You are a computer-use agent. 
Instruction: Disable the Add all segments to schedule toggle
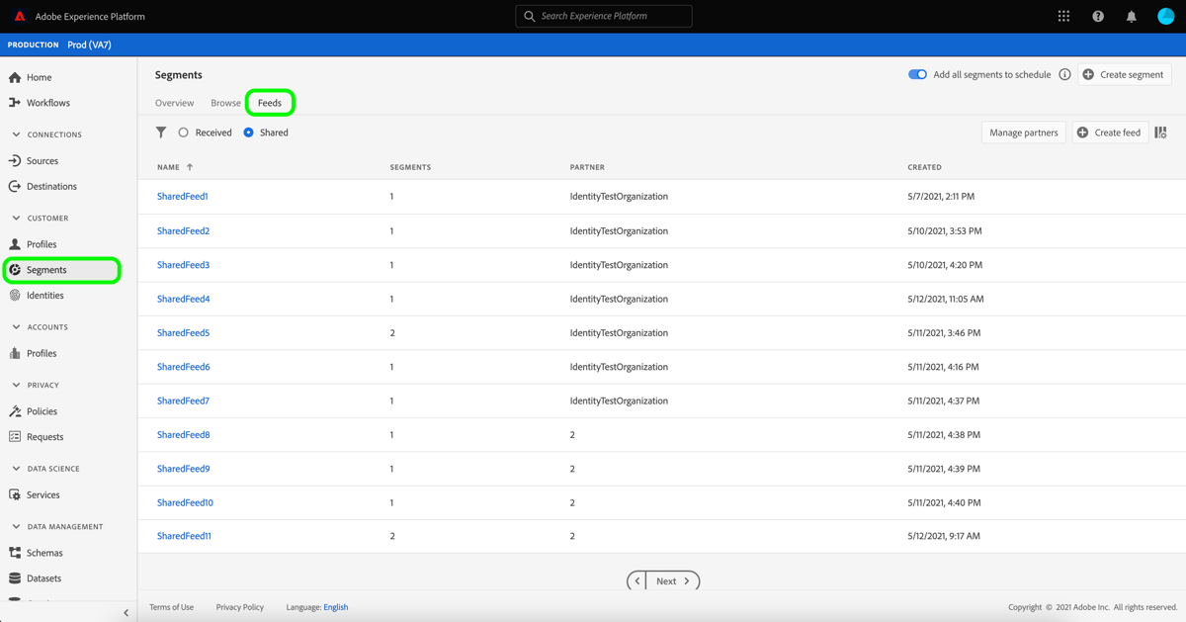coord(917,74)
